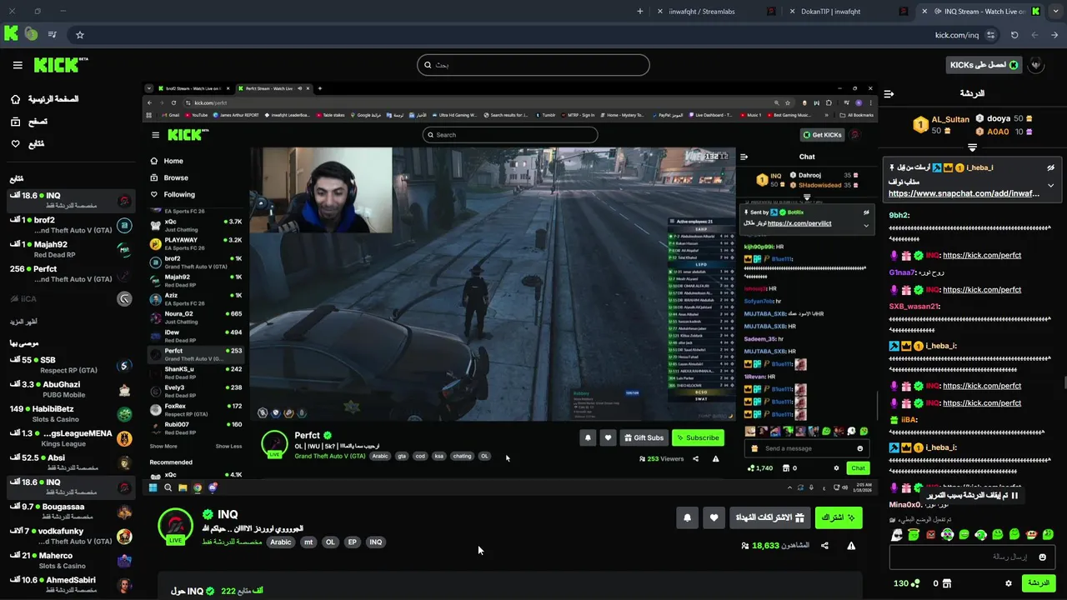Unpin the pinned chat message
The height and width of the screenshot is (600, 1067).
tap(1050, 167)
